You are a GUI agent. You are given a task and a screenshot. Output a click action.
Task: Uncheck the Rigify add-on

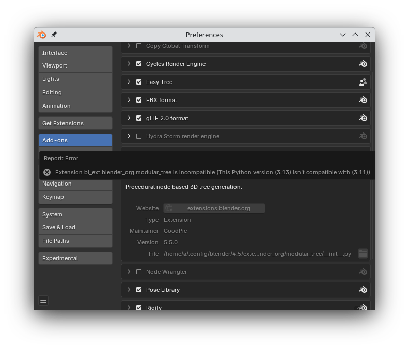pyautogui.click(x=139, y=307)
